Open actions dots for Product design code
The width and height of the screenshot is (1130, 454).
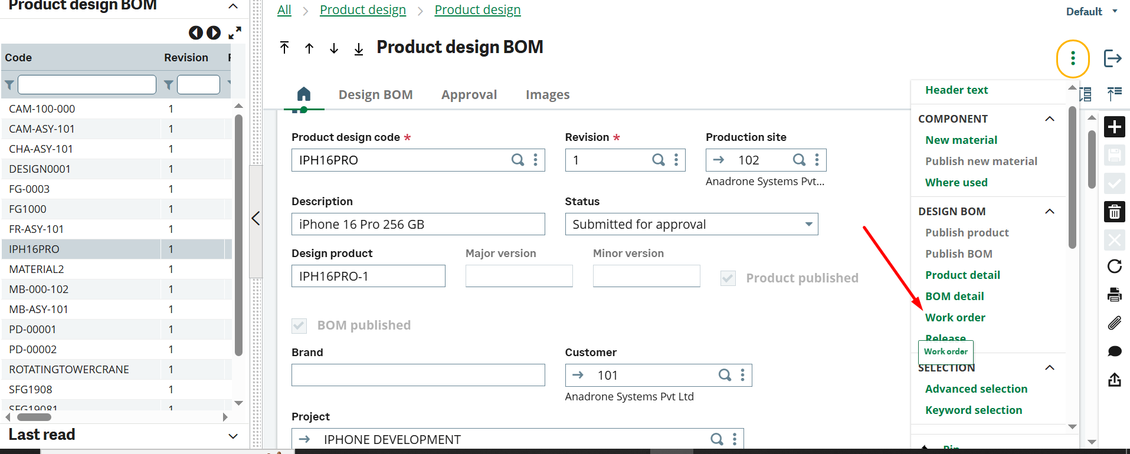click(x=535, y=160)
